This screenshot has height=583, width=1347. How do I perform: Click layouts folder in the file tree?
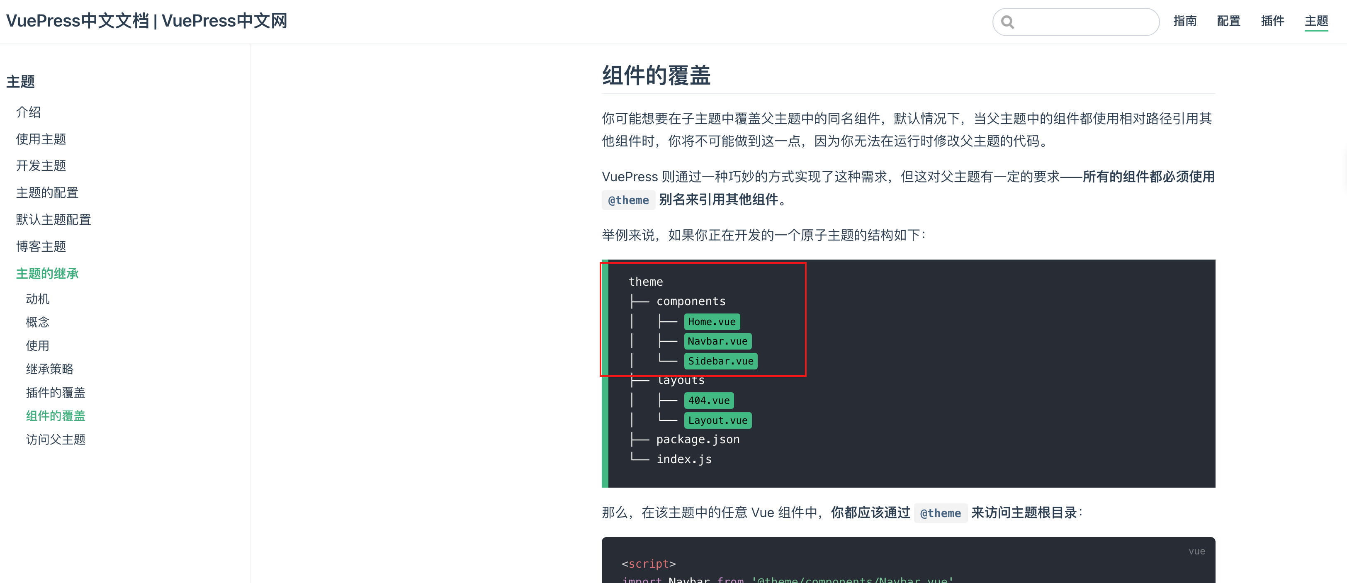(681, 381)
